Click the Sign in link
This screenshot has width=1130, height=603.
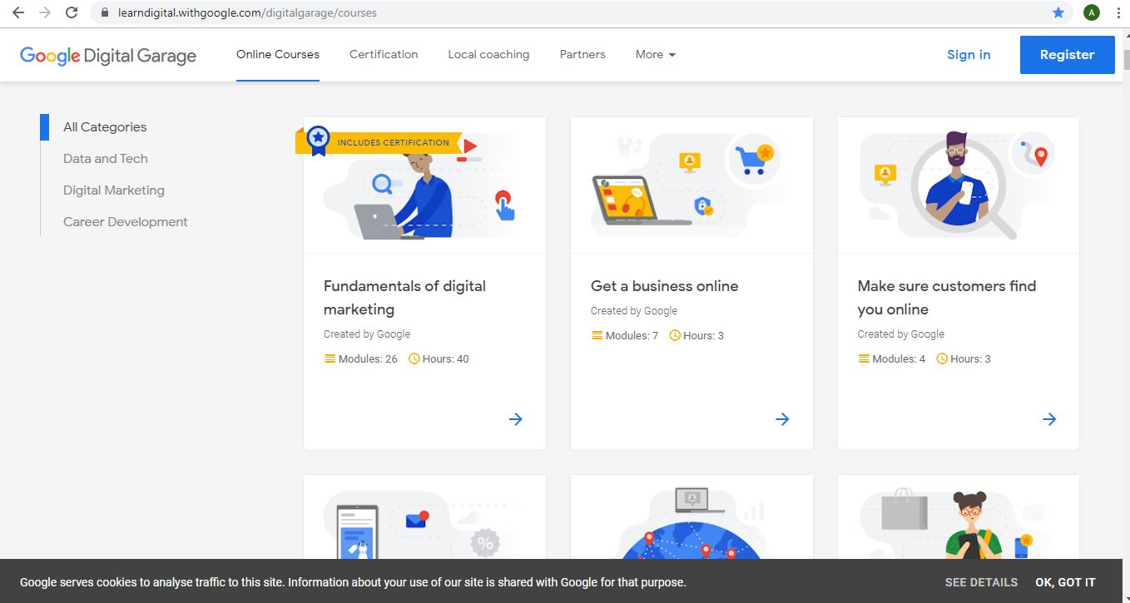coord(969,55)
